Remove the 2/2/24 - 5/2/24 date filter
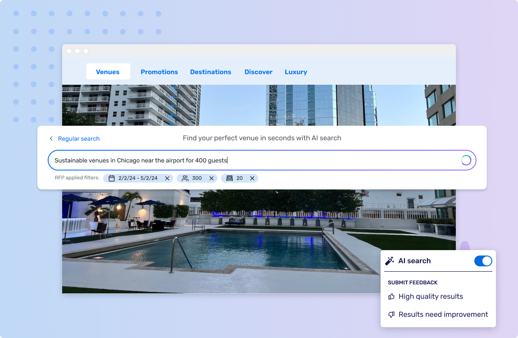 [167, 178]
